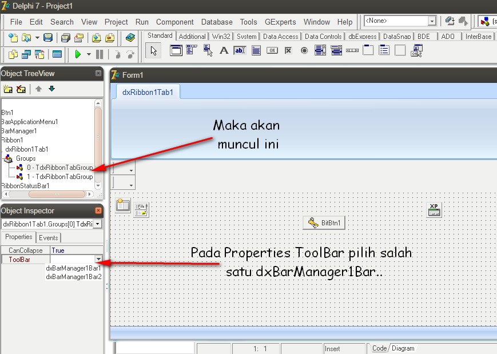Select the RadioButton component from the palette

(303, 50)
